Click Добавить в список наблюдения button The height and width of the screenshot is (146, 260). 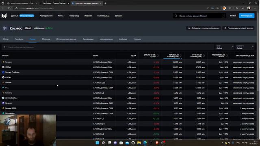pyautogui.click(x=204, y=28)
